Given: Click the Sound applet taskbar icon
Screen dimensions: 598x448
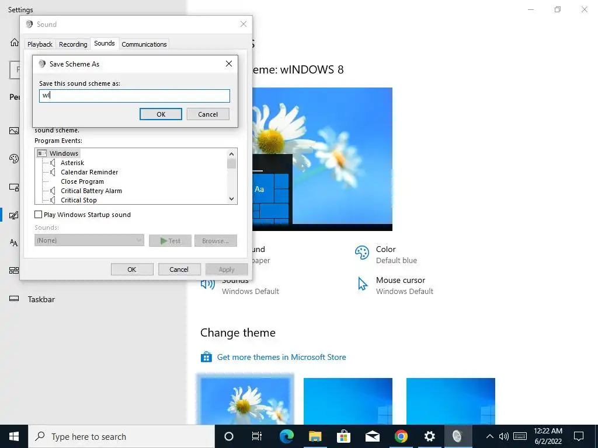Looking at the screenshot, I should click(458, 436).
